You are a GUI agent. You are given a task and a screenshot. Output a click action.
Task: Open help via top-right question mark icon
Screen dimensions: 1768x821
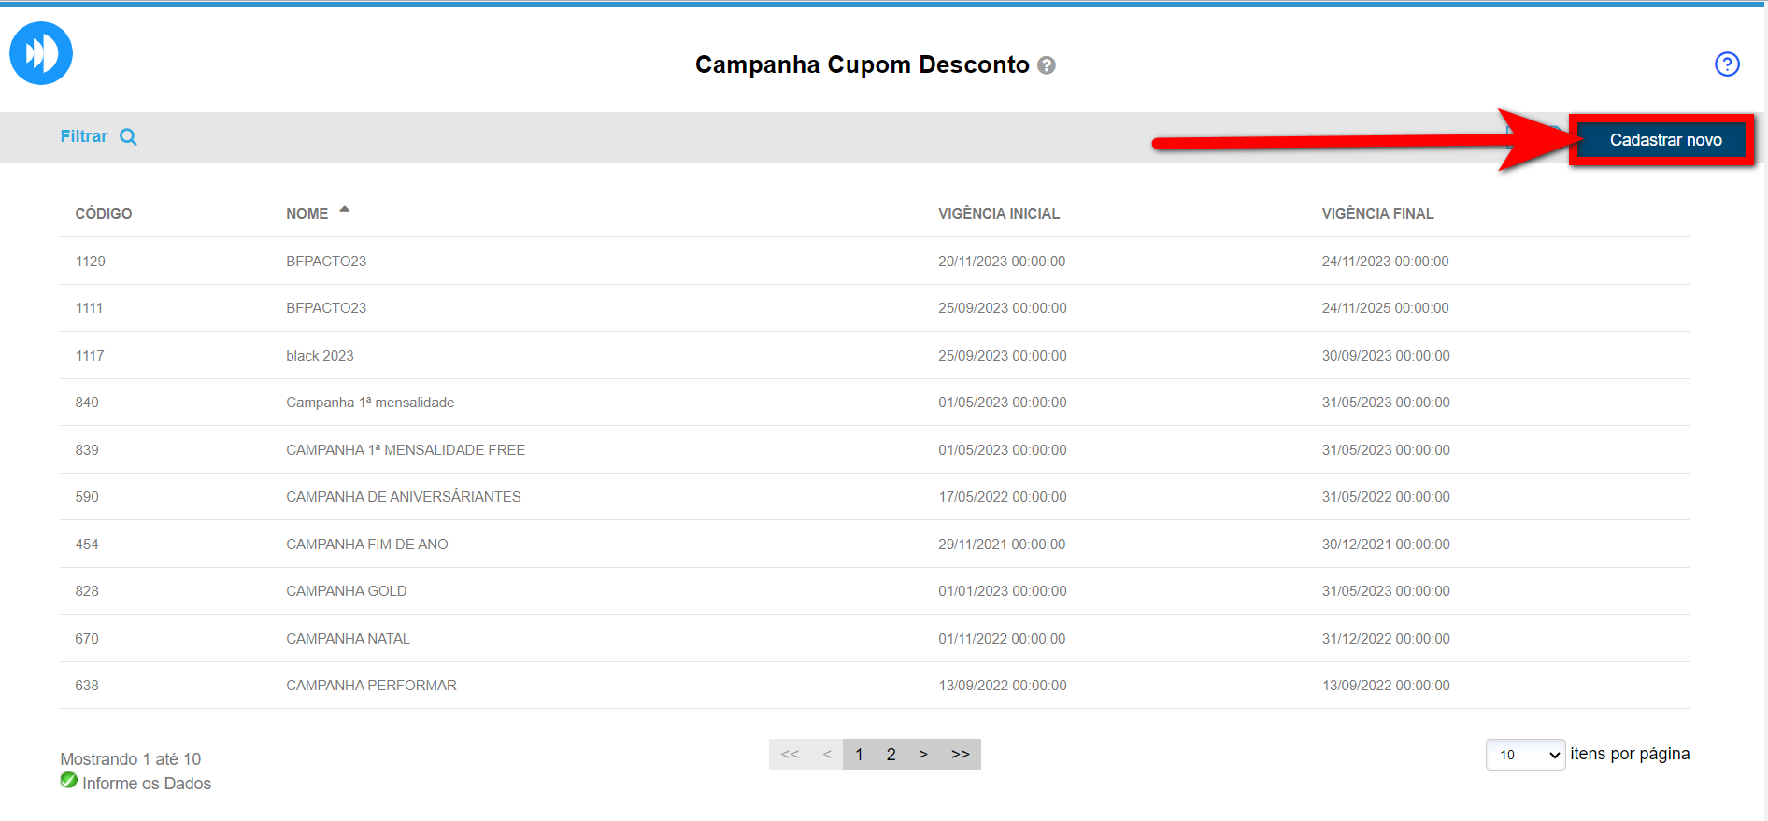(x=1727, y=64)
